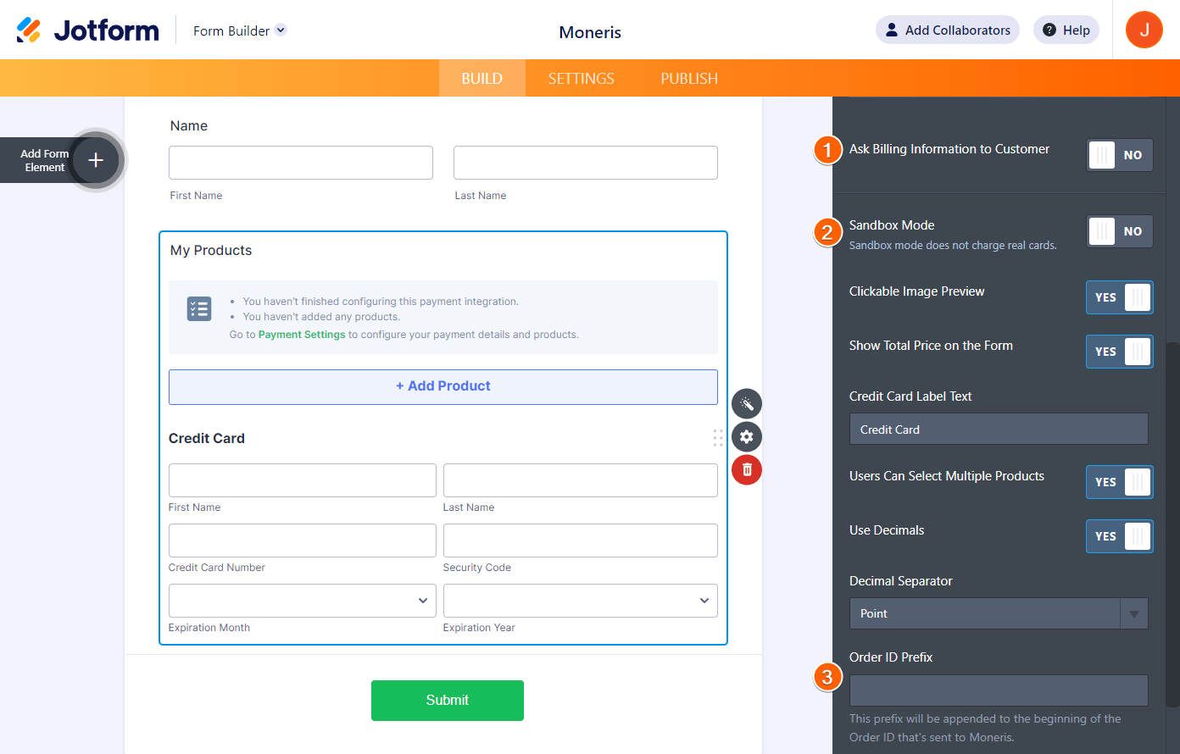This screenshot has height=754, width=1180.
Task: Turn on Sandbox Mode toggle
Action: (1119, 231)
